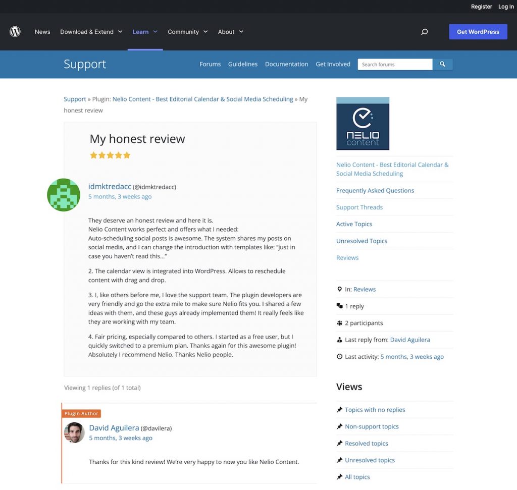Open the Active Topics link
The width and height of the screenshot is (517, 490).
coord(354,224)
